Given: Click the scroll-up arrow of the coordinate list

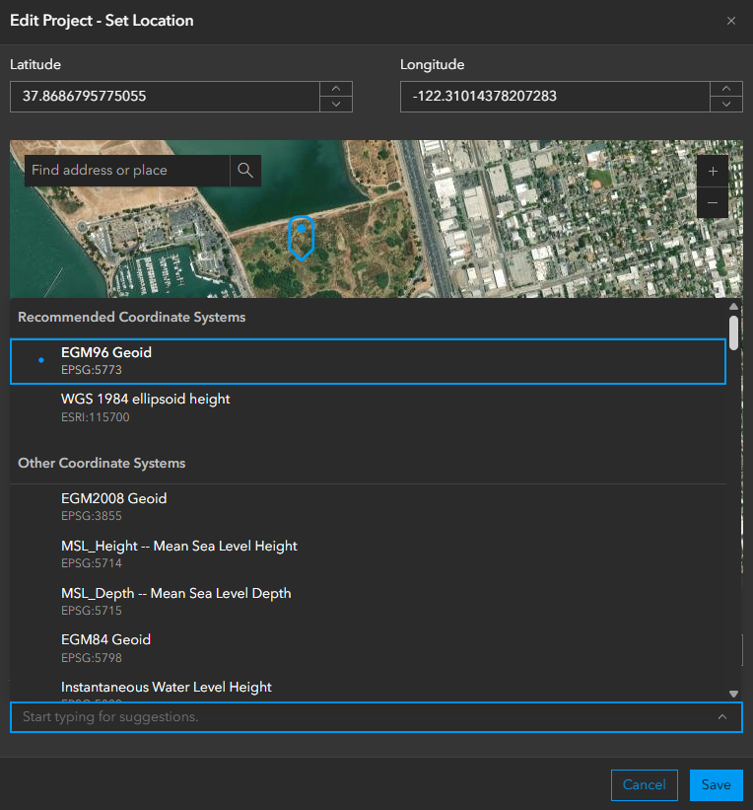Looking at the screenshot, I should [733, 306].
